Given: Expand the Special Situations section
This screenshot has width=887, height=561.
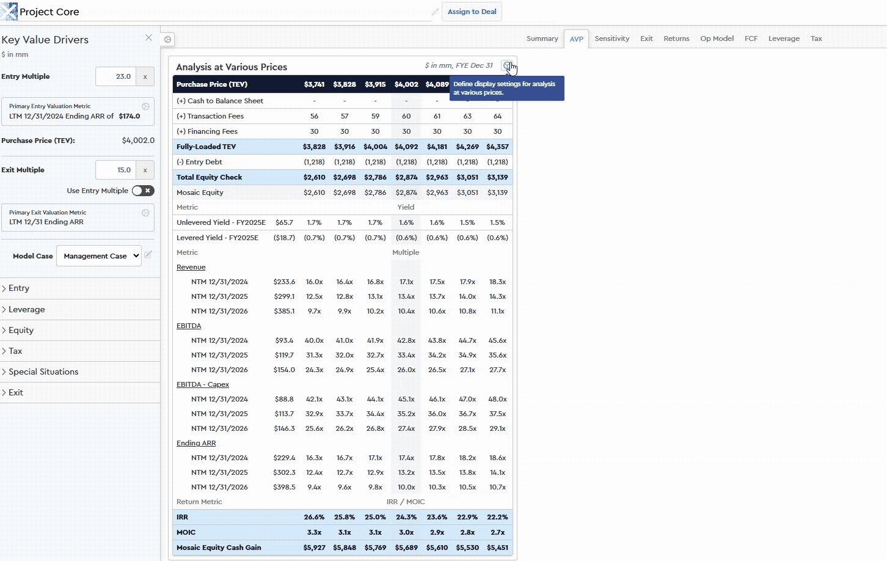Looking at the screenshot, I should click(x=43, y=372).
